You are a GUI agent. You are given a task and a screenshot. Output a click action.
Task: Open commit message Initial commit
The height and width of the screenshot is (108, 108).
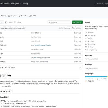[35, 41]
